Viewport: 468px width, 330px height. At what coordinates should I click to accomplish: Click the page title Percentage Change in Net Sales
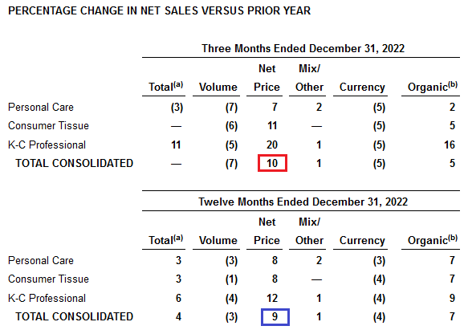[x=160, y=10]
